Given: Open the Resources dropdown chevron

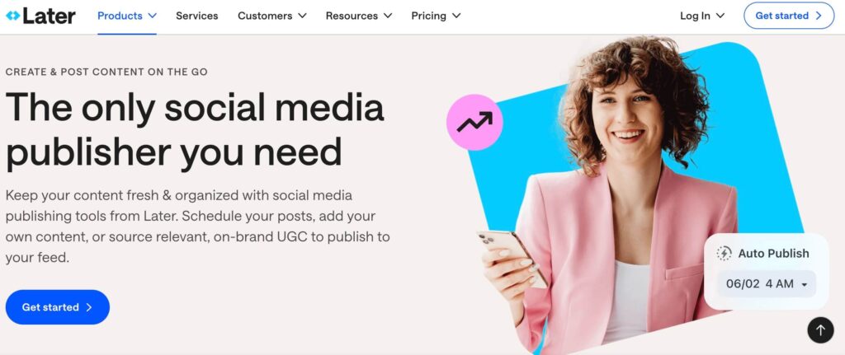Looking at the screenshot, I should click(388, 16).
